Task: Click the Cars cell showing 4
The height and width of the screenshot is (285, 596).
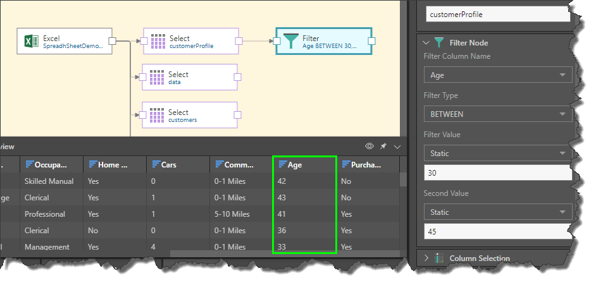Action: (153, 246)
